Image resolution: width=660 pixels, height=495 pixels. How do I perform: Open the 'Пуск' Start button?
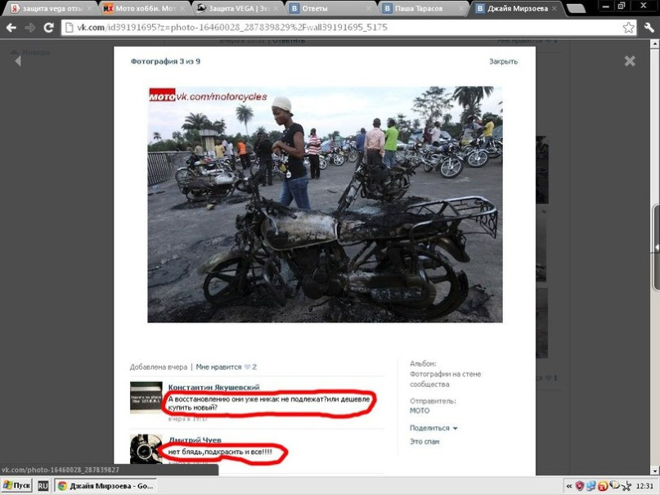(x=17, y=486)
